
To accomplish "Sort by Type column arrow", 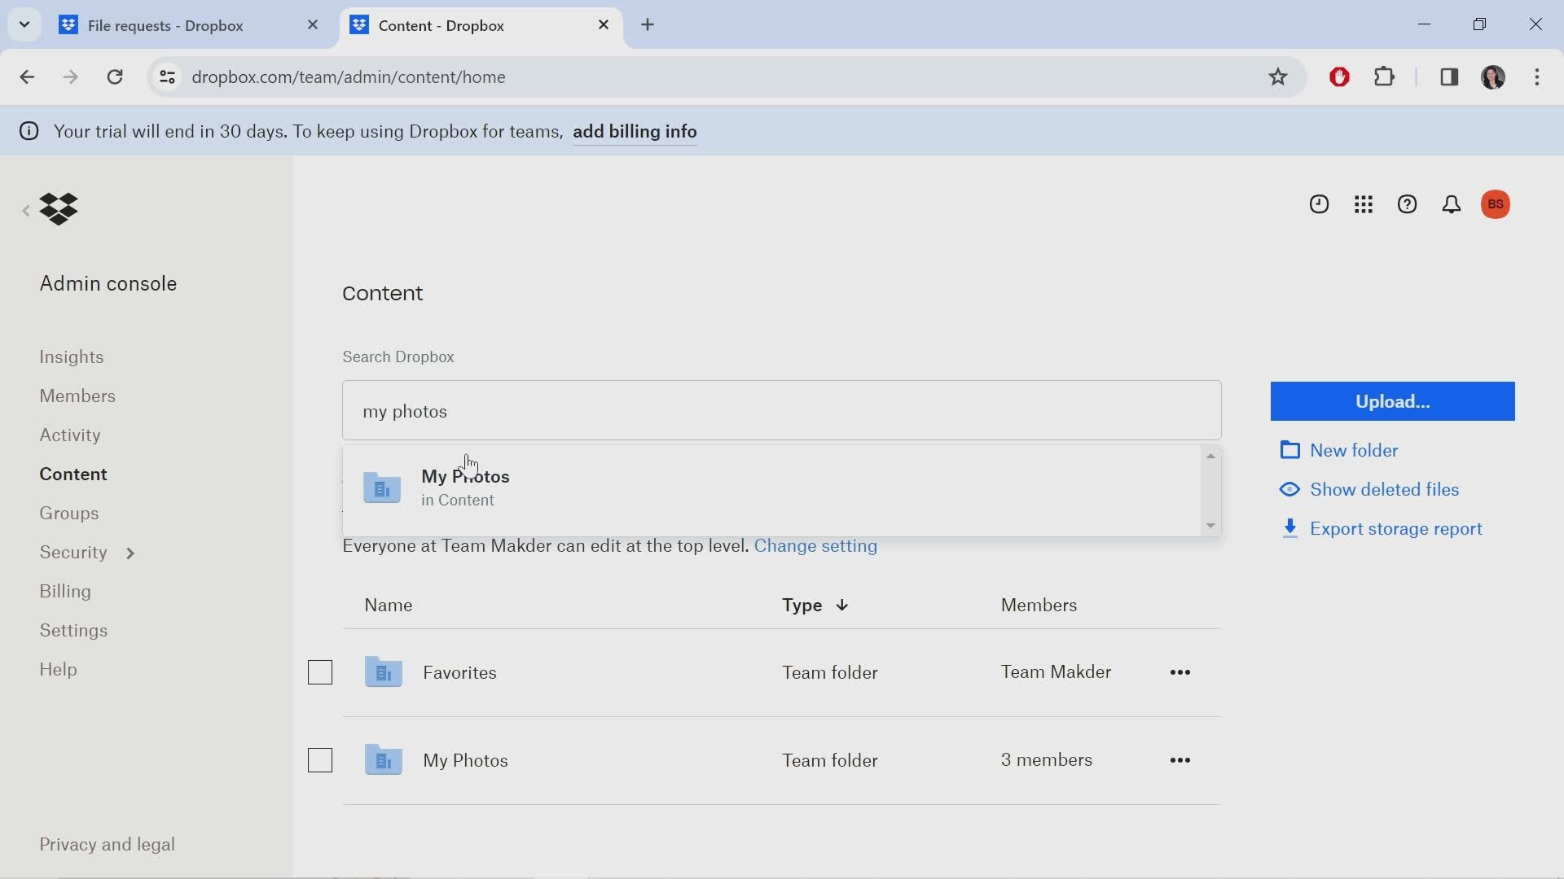I will pos(842,605).
